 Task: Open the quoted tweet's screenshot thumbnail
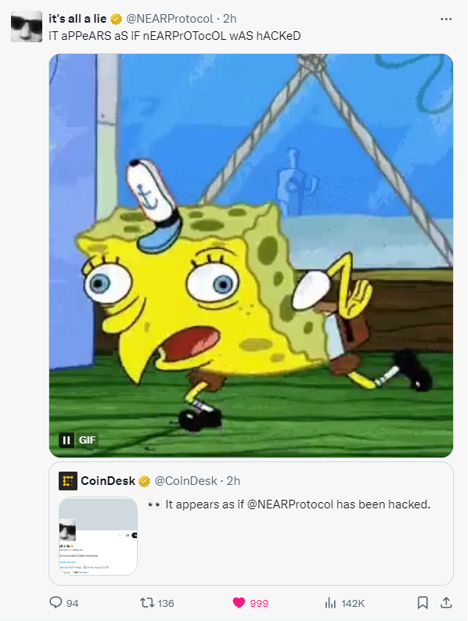tap(98, 536)
